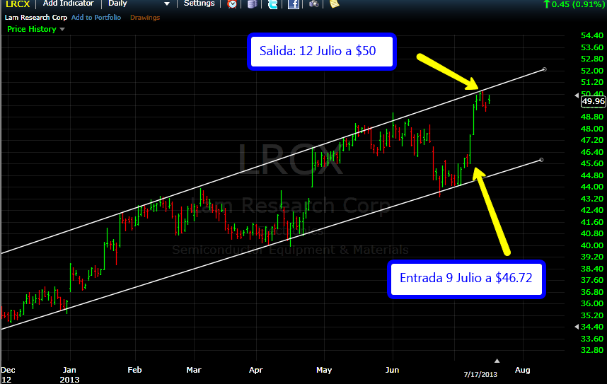
Task: Click the Drawings link
Action: [x=145, y=18]
